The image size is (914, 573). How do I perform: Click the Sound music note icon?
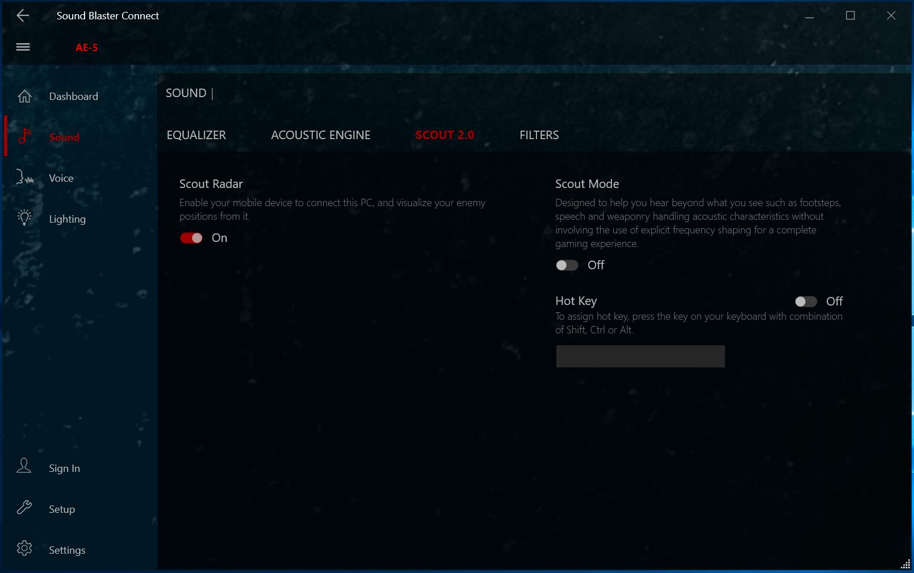(24, 136)
